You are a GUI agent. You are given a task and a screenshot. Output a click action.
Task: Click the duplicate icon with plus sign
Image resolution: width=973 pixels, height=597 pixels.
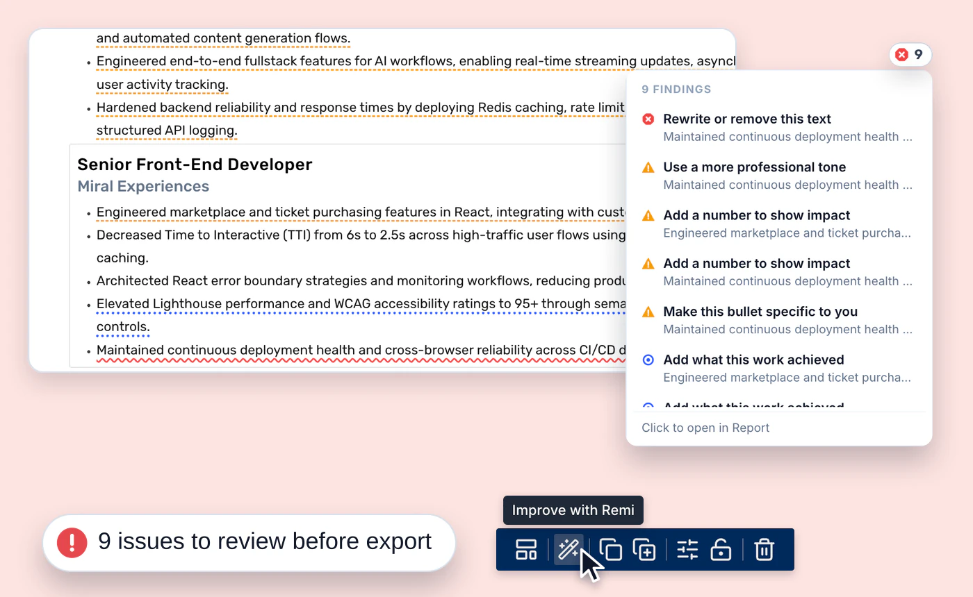pos(645,550)
